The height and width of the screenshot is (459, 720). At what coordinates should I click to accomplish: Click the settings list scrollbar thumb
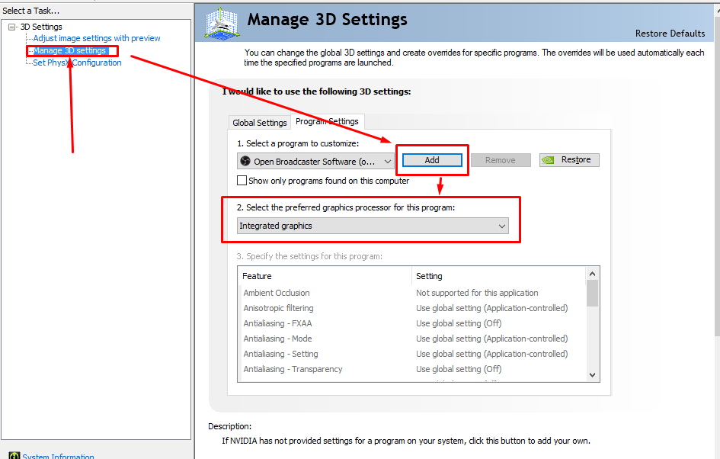tap(592, 293)
